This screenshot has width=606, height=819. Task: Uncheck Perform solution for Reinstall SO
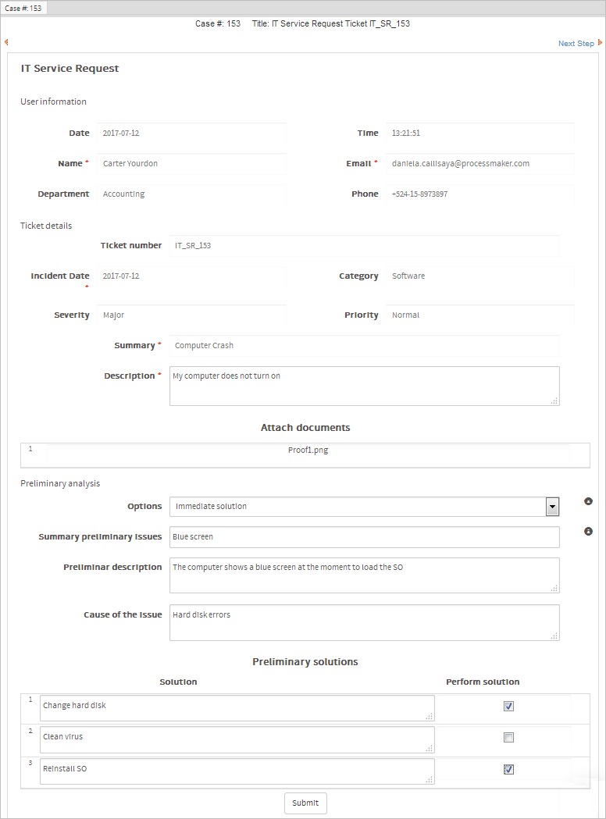508,769
